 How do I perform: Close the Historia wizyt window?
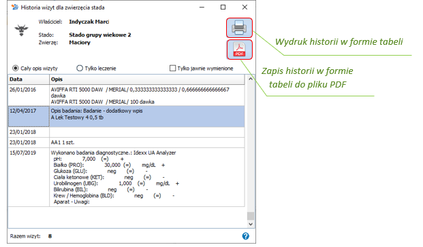coord(245,7)
